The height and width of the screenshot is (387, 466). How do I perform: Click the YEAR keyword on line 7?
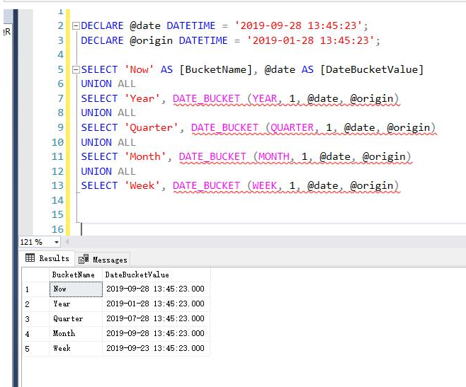(264, 98)
